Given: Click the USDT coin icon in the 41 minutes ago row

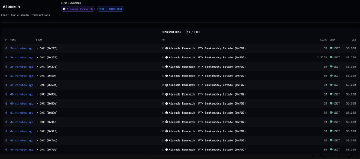Looking at the screenshot, I should click(331, 113).
